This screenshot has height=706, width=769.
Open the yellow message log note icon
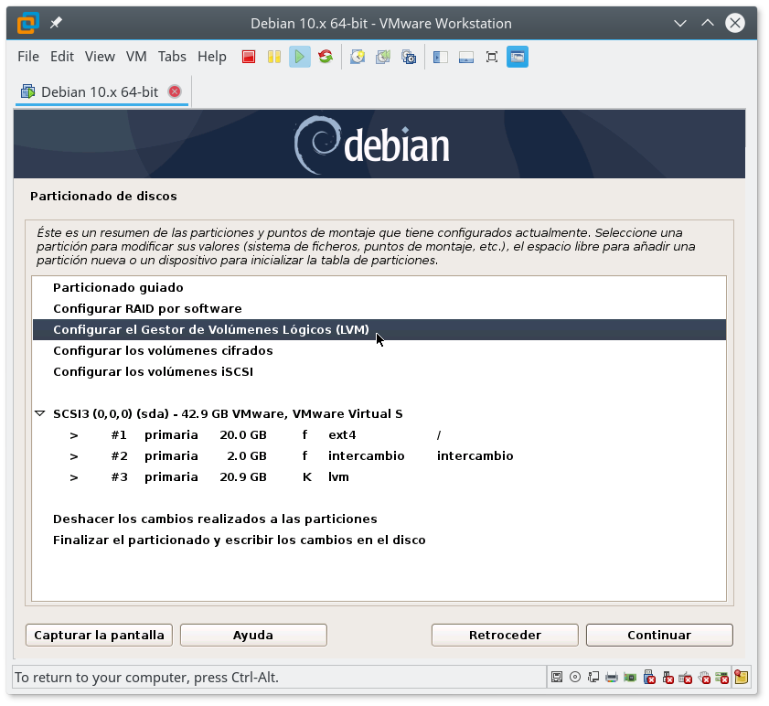pyautogui.click(x=741, y=678)
